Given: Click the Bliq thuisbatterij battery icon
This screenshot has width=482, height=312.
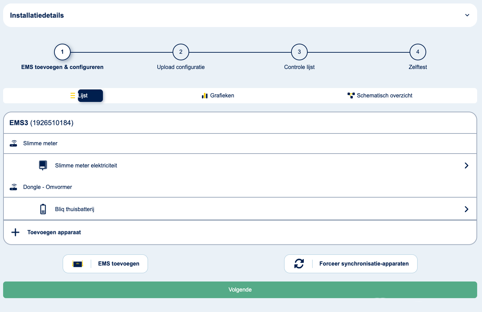Looking at the screenshot, I should point(43,209).
